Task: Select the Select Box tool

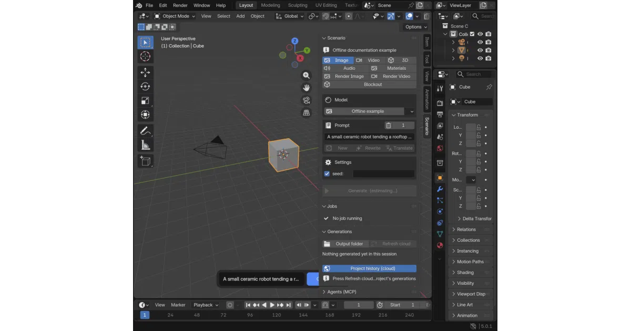Action: coord(145,42)
